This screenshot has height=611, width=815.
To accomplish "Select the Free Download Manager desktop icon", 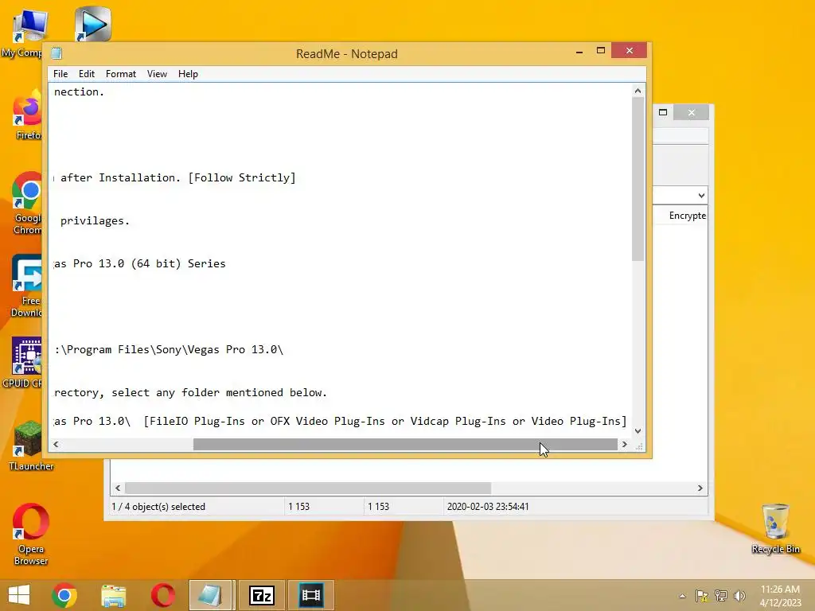I will coord(26,286).
